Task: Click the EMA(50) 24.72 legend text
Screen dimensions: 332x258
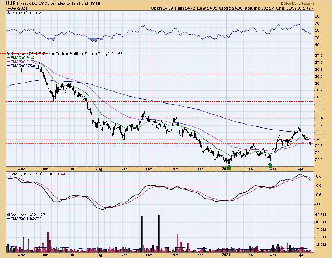Action: (23, 62)
